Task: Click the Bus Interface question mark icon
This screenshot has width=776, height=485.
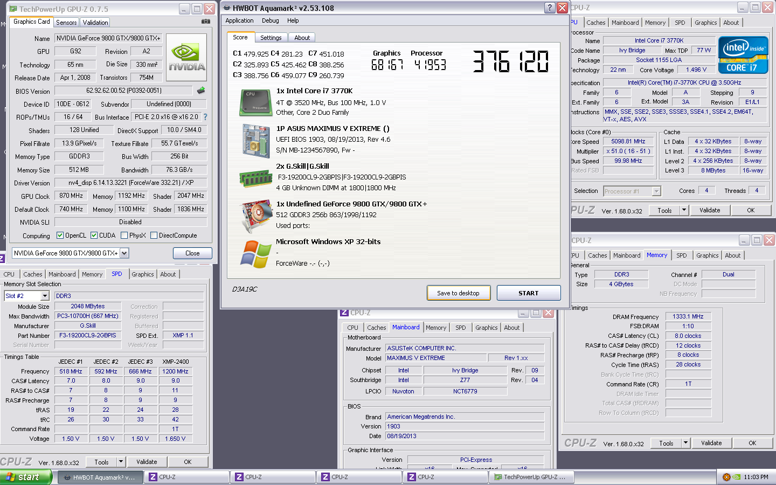Action: tap(205, 116)
